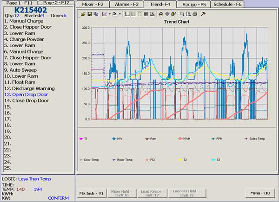Click the paint bucket fill color icon

pos(115,14)
